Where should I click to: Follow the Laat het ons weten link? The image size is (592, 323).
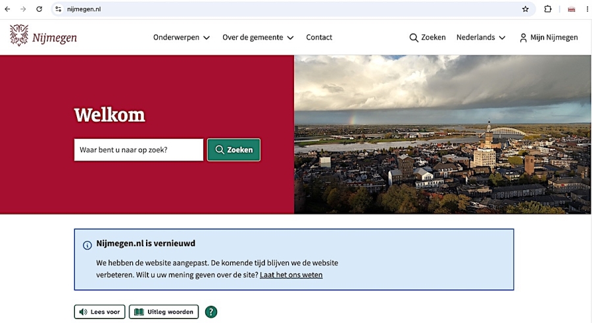pyautogui.click(x=291, y=274)
